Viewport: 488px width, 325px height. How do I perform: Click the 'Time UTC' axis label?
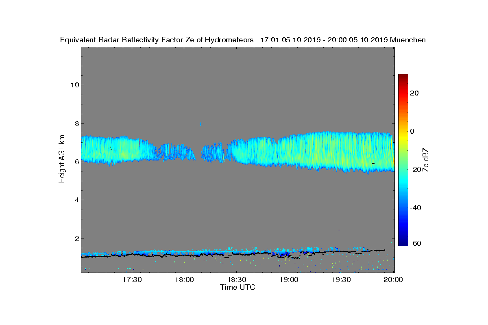(x=238, y=287)
